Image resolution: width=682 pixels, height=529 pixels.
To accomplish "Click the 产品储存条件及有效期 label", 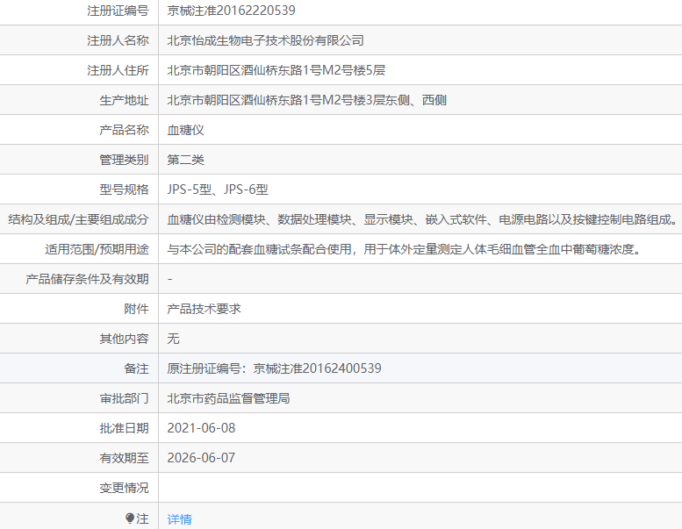I will pos(87,279).
